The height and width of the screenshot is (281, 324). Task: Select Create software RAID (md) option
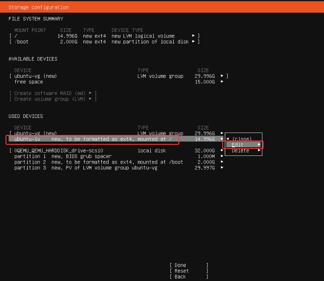53,93
